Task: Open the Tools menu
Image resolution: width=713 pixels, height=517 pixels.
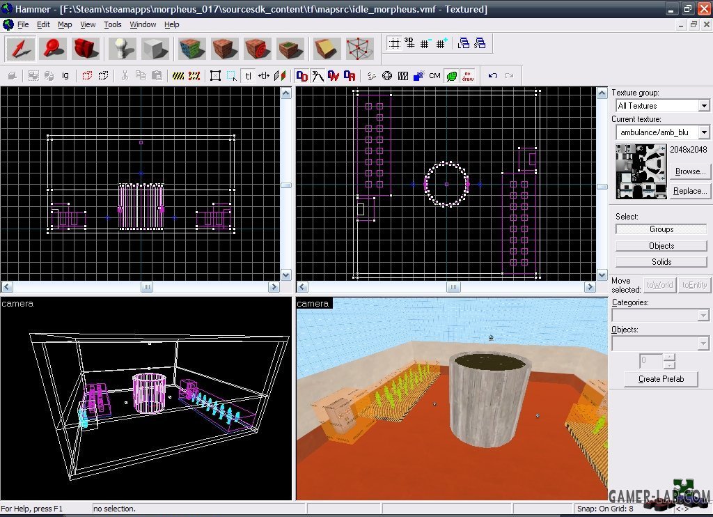Action: (x=112, y=24)
